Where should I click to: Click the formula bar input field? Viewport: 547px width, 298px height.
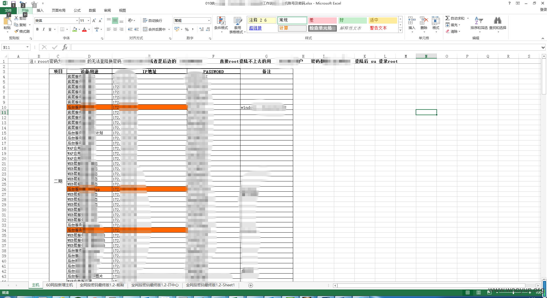306,47
